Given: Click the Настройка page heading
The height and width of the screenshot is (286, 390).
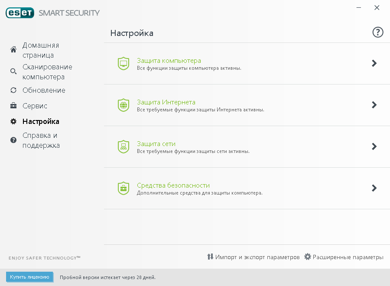Looking at the screenshot, I should [x=132, y=33].
